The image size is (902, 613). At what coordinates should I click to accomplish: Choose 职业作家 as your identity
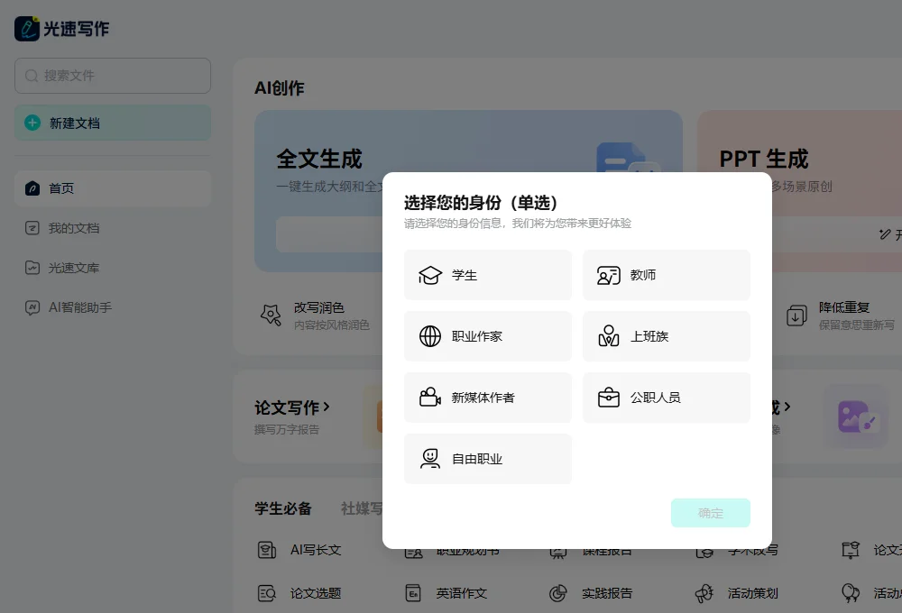[488, 336]
